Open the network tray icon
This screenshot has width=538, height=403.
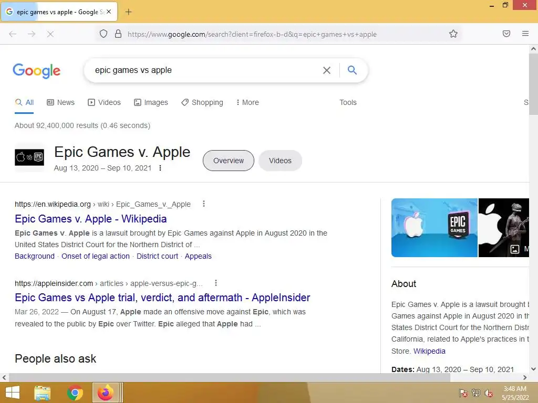[x=476, y=393]
